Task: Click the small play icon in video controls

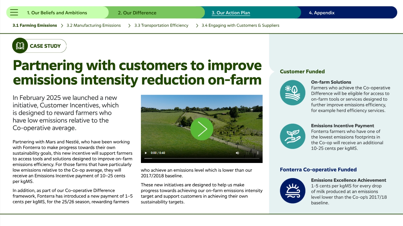Action: pos(146,153)
